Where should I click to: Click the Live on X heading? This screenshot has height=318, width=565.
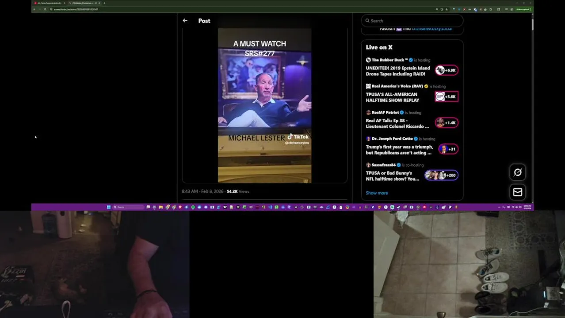379,47
